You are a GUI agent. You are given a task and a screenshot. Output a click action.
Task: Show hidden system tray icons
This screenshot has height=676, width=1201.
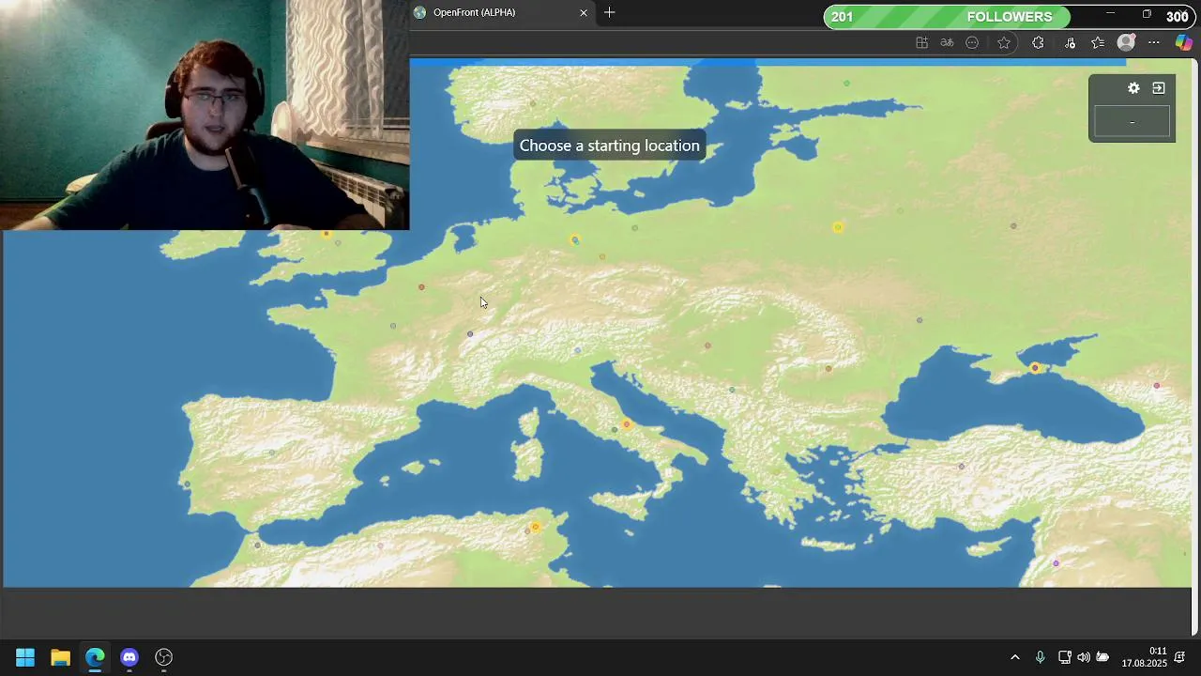click(x=1014, y=657)
